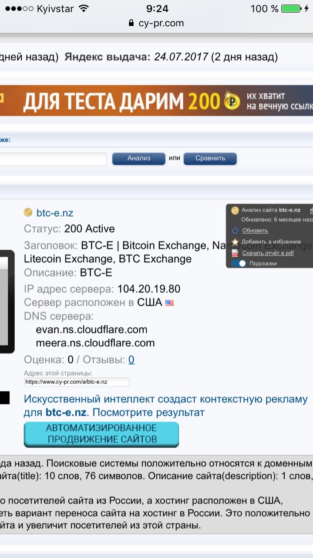313x558 pixels.
Task: Click АВТОМАТИЗИРОВАННОЕ ПРОДВИЖЕНИЕ САЙТОВ button
Action: pos(101,434)
